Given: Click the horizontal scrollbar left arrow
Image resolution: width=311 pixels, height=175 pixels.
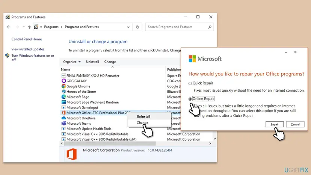Looking at the screenshot, I should click(x=62, y=143).
